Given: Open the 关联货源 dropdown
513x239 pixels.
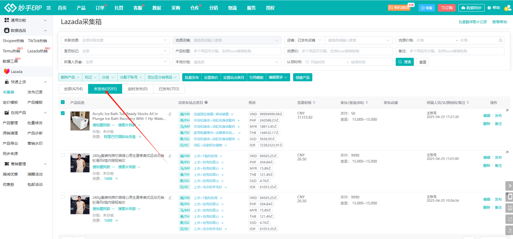Looking at the screenshot, I should [115, 40].
